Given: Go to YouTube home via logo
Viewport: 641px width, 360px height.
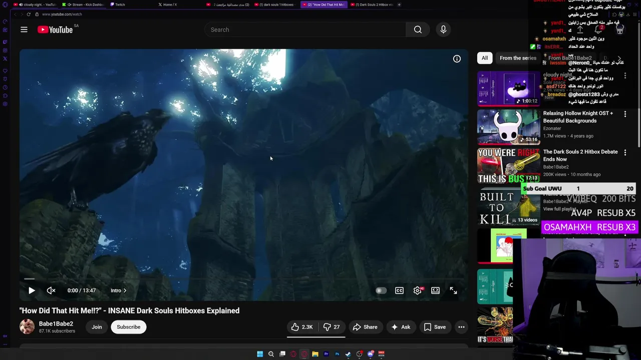Looking at the screenshot, I should pos(55,29).
